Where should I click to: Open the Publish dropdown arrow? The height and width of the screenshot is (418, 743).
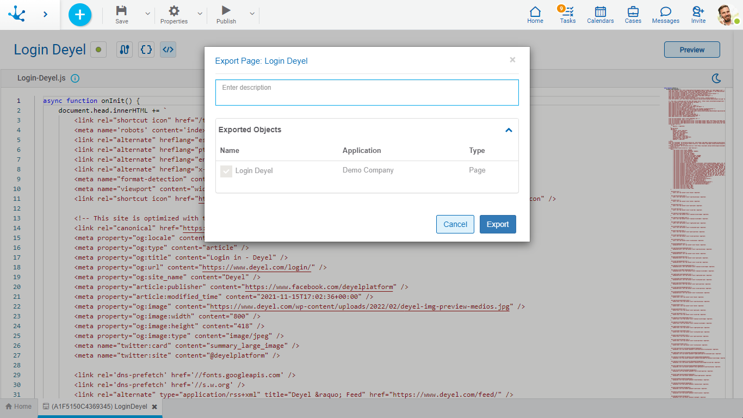coord(252,14)
